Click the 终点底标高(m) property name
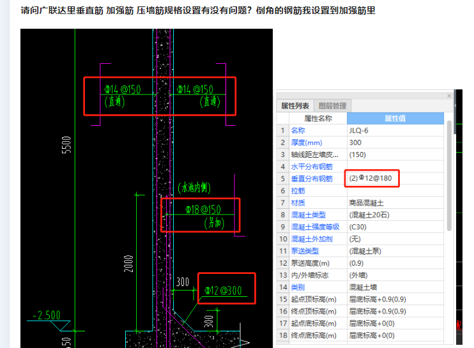 tap(314, 336)
